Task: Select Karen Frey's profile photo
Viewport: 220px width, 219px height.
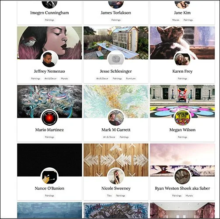Action: pos(182,59)
